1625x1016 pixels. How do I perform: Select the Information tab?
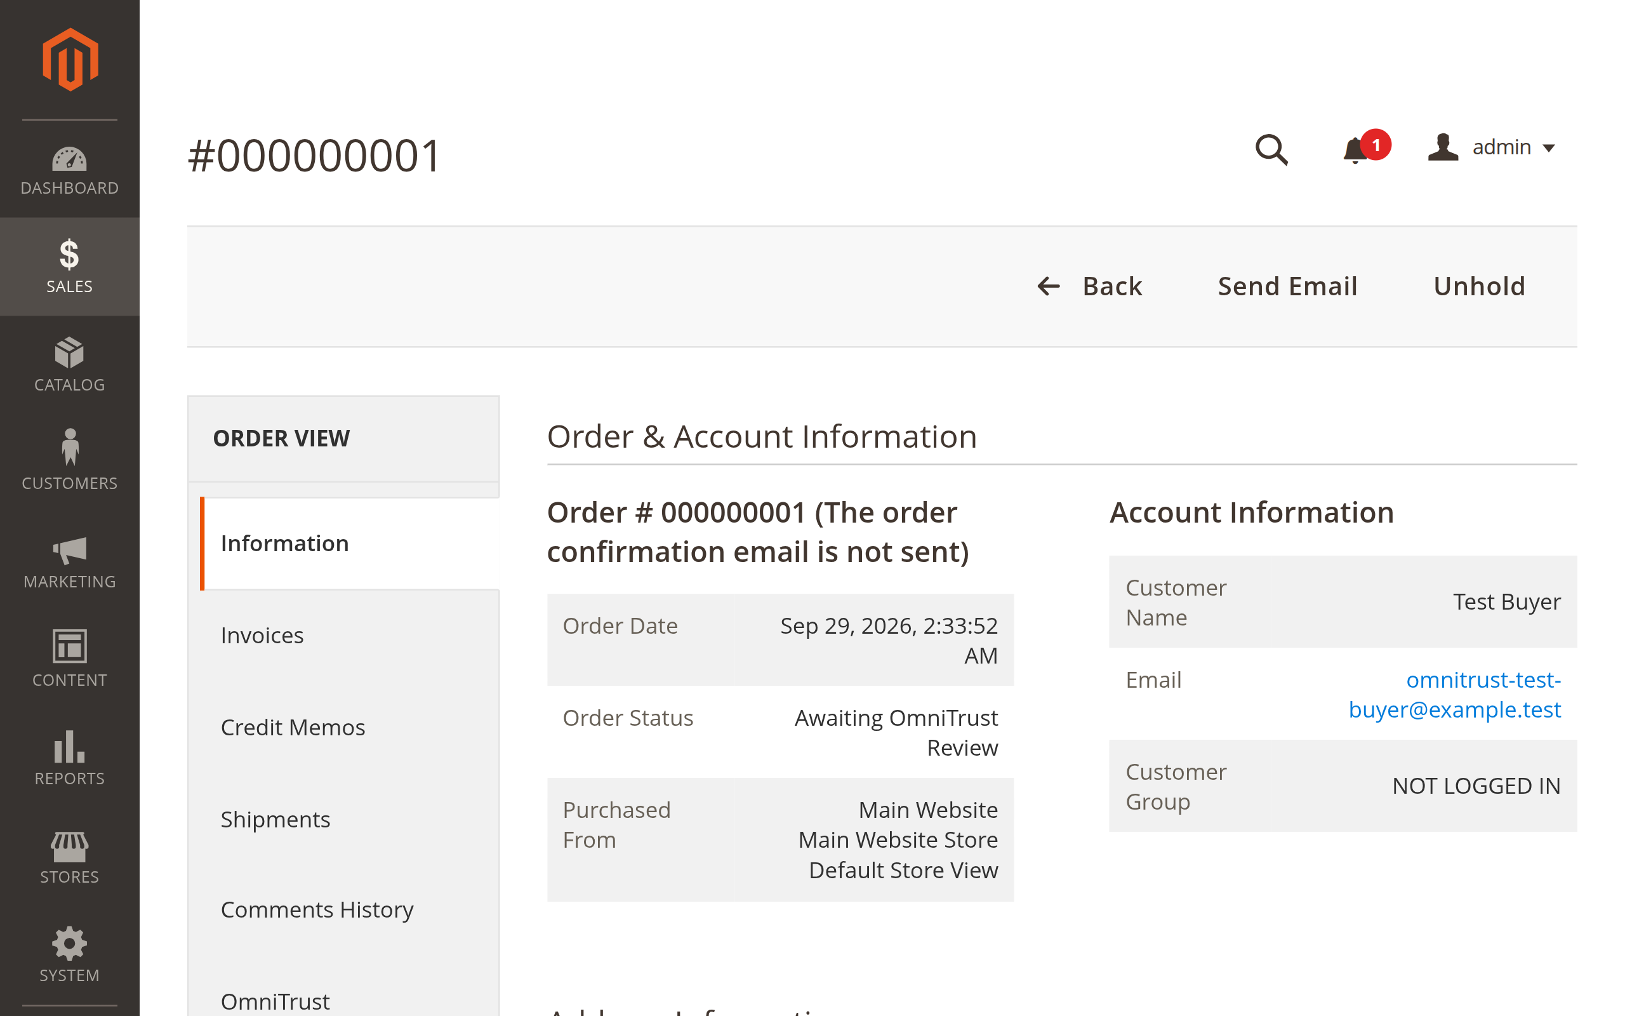click(x=350, y=544)
